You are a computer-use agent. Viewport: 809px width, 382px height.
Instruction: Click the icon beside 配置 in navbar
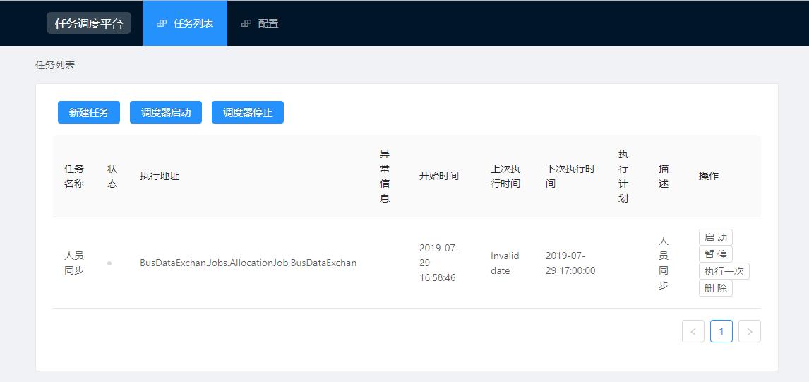point(246,23)
